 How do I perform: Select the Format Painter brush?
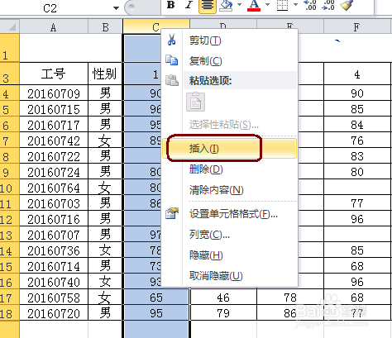point(347,5)
